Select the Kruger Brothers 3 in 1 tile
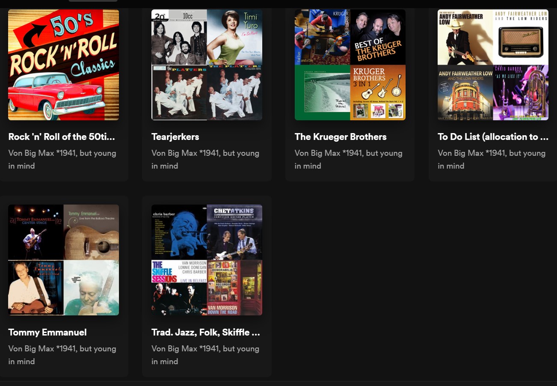Image resolution: width=557 pixels, height=386 pixels. pos(378,92)
